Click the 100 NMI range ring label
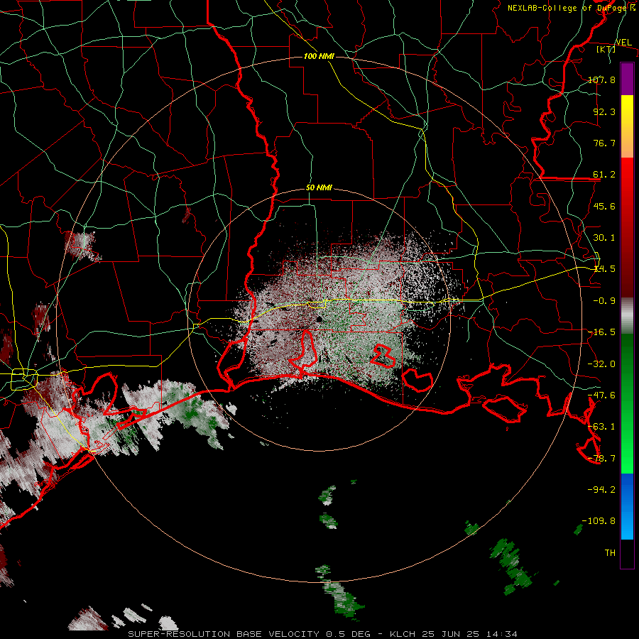This screenshot has width=639, height=639. click(319, 56)
